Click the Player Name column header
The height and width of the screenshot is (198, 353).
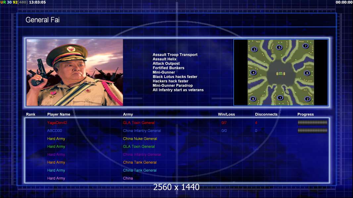click(x=59, y=114)
